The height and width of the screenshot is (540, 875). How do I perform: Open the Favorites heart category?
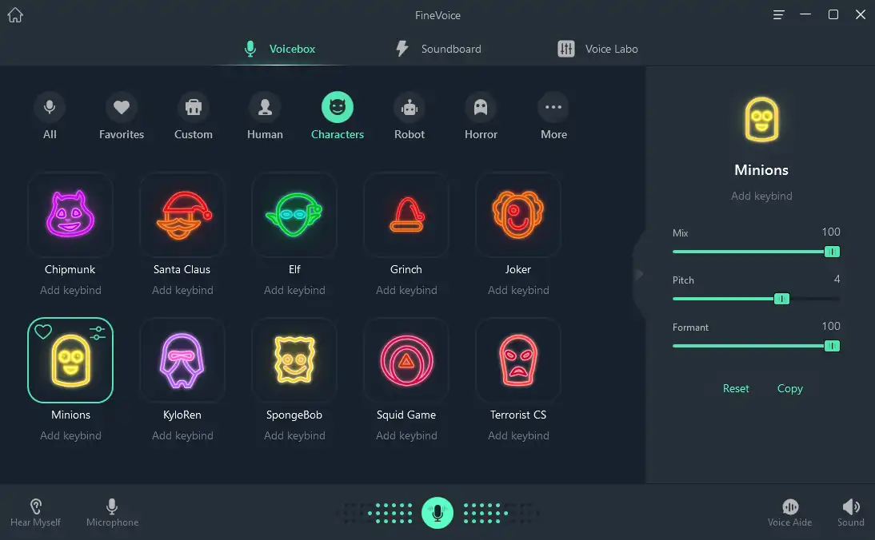click(121, 107)
